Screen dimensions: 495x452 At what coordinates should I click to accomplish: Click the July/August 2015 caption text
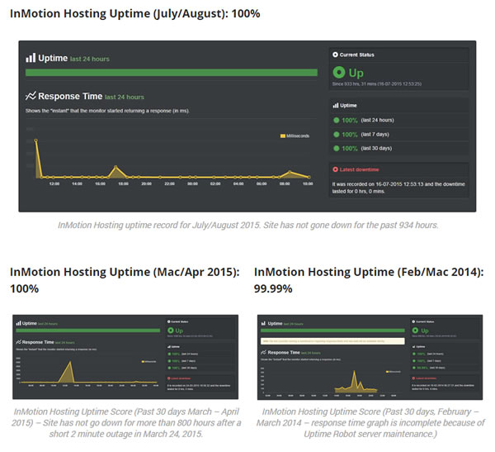(x=247, y=226)
